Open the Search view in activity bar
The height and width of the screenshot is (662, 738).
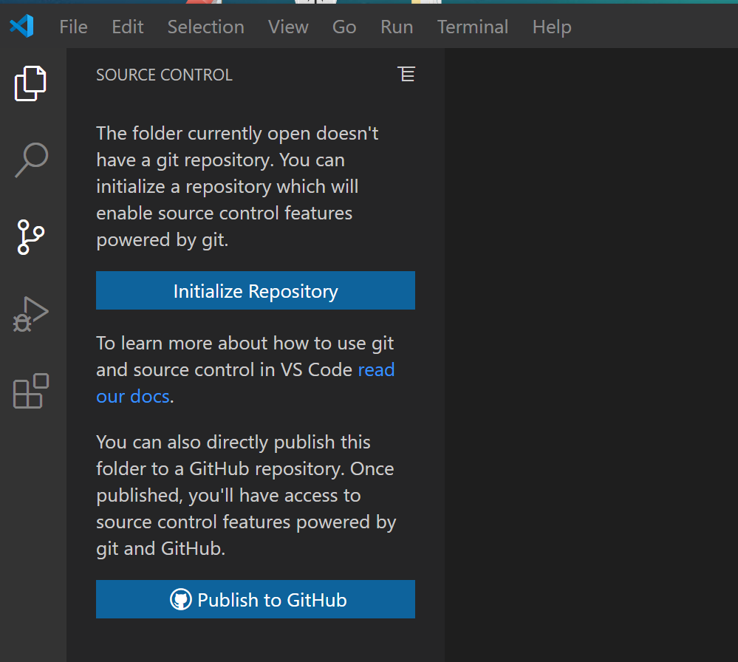(32, 160)
